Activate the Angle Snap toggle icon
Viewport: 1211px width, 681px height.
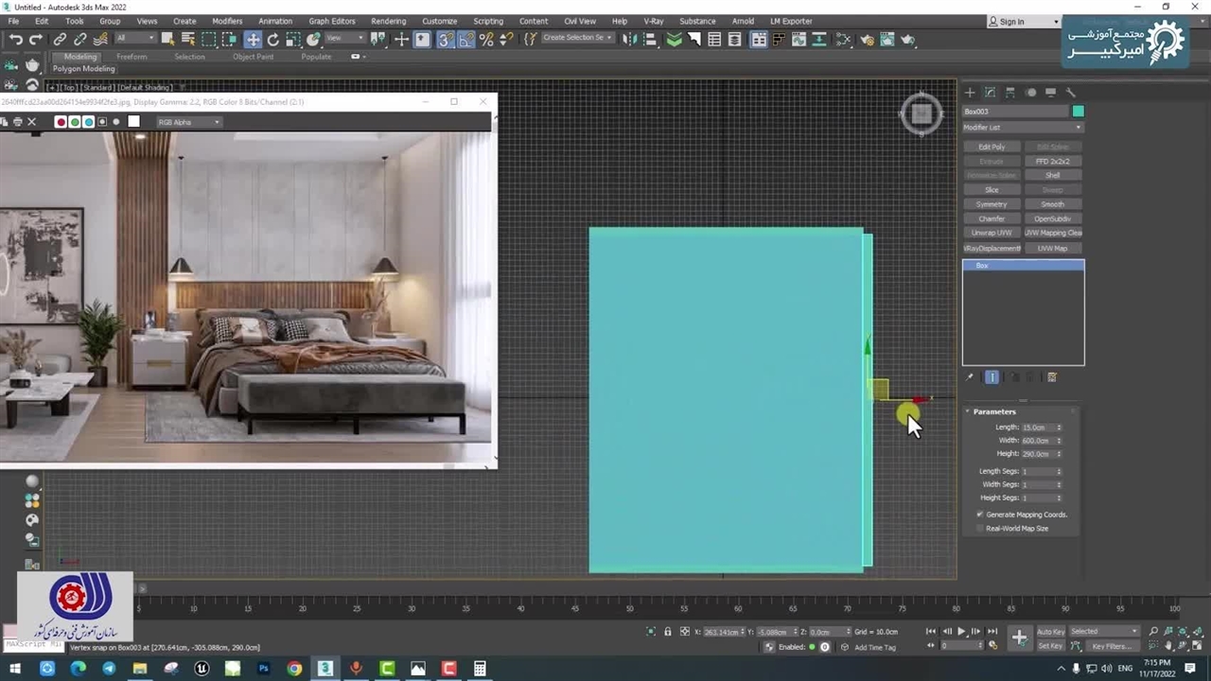coord(466,40)
